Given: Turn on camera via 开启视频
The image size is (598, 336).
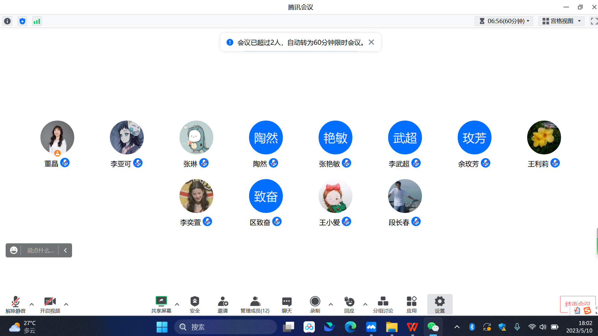Looking at the screenshot, I should 50,304.
